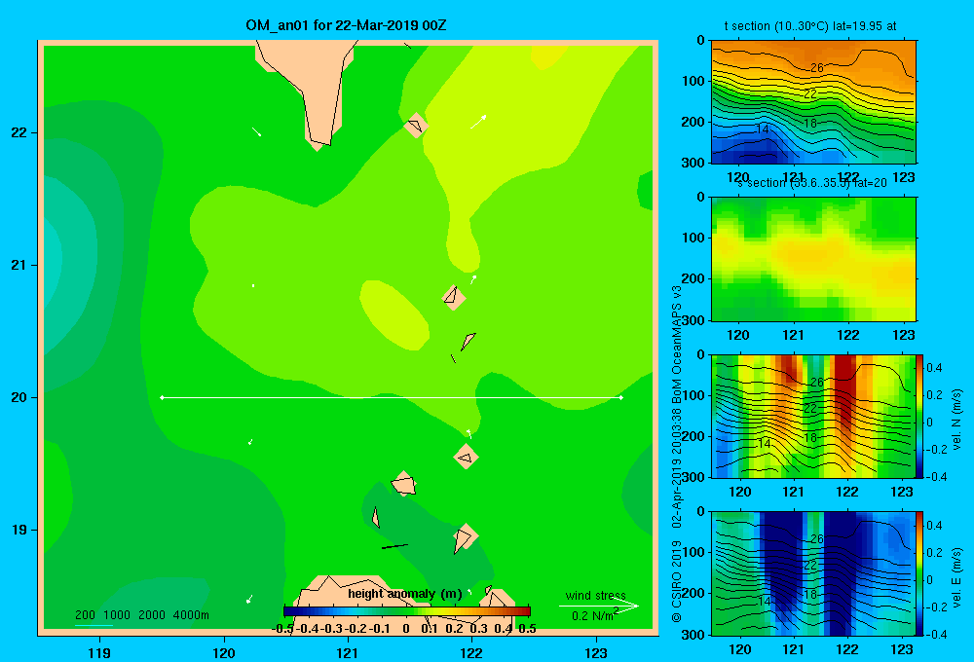Screen dimensions: 974x662
Task: Click the 0.5 tick on height anomaly scale
Action: tap(527, 629)
